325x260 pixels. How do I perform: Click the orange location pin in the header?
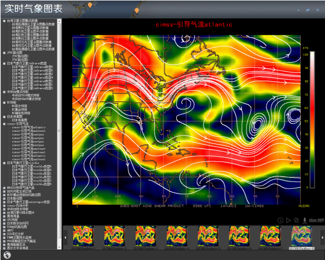[x=137, y=11]
